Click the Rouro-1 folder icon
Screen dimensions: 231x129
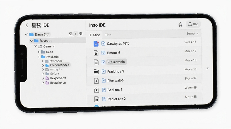click(x=36, y=41)
